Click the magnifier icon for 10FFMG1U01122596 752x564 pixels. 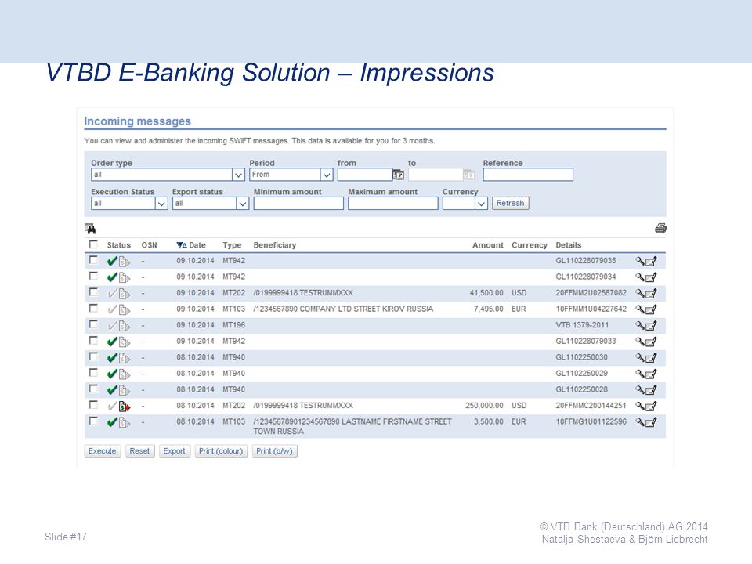640,422
